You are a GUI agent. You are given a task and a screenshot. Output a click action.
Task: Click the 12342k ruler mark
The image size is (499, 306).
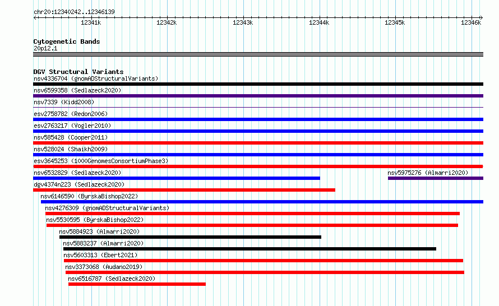pyautogui.click(x=167, y=22)
